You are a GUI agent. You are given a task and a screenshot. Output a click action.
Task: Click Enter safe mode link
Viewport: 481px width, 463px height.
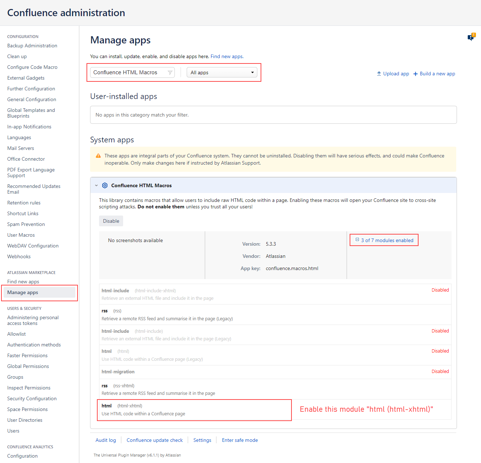point(240,440)
